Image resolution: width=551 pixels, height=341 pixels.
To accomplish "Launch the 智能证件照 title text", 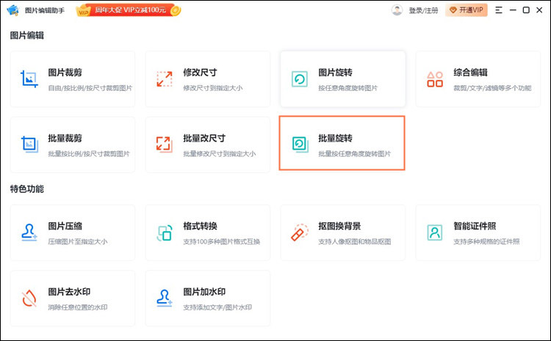I will (475, 226).
